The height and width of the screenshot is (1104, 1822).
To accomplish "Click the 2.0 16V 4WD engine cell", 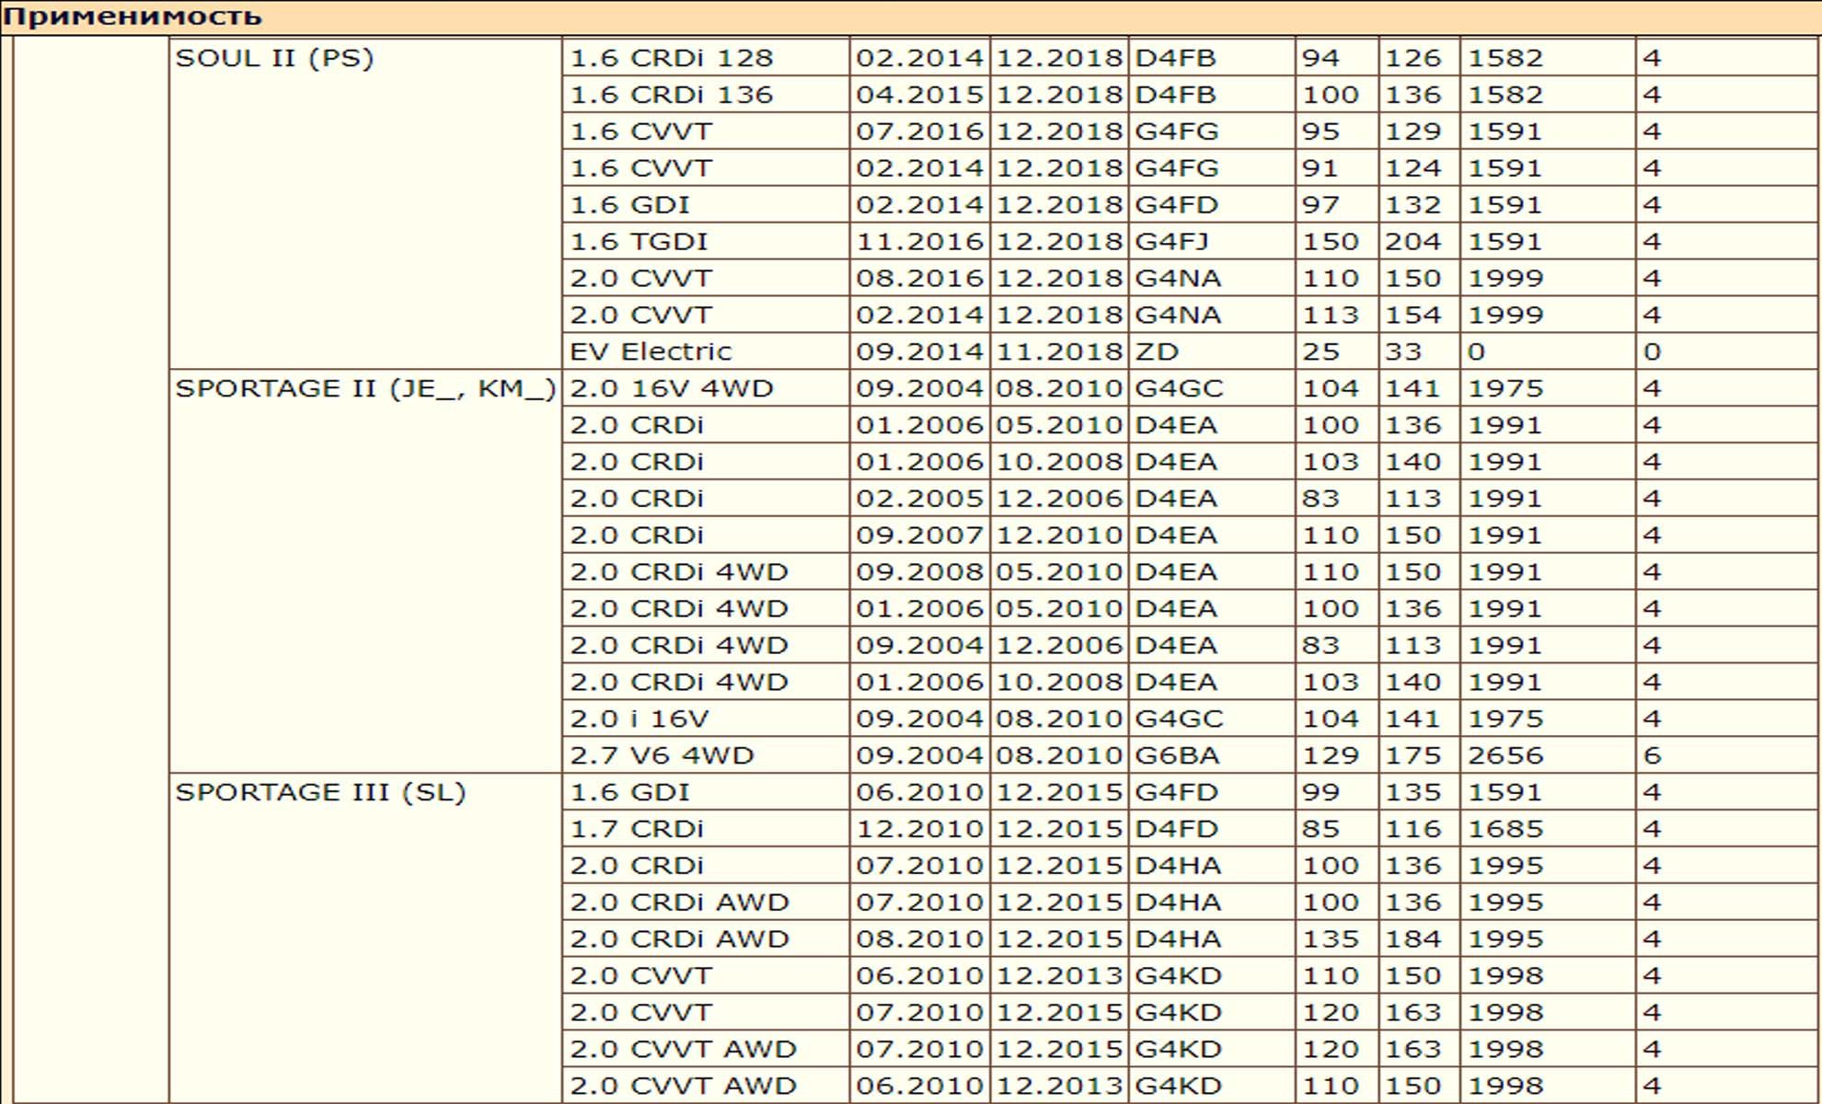I will click(x=706, y=388).
